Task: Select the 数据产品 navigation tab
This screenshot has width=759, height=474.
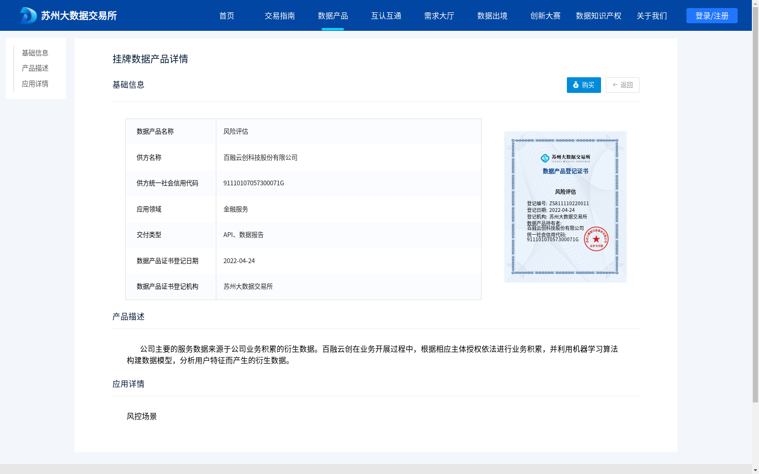Action: coord(333,16)
